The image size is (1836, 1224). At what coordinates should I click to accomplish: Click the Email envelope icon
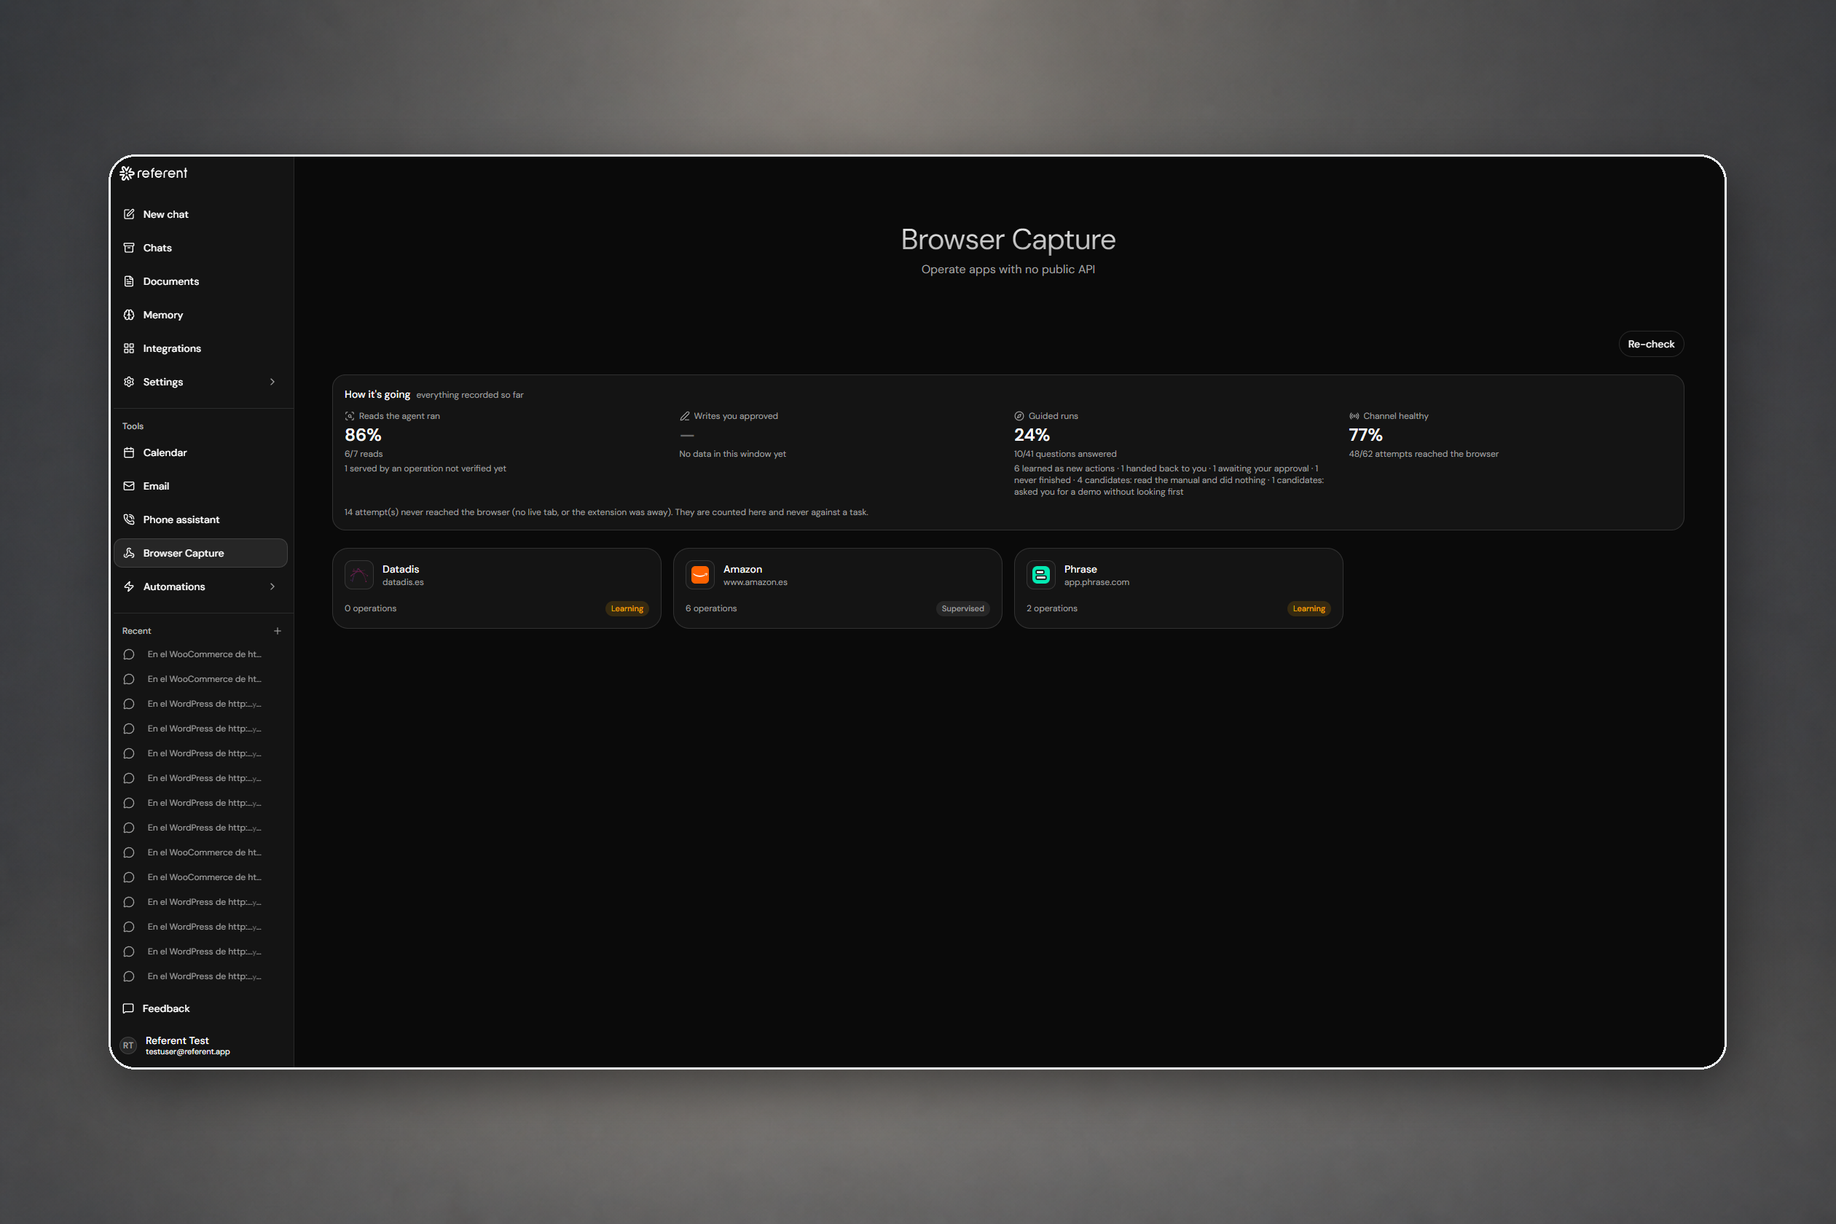tap(129, 485)
